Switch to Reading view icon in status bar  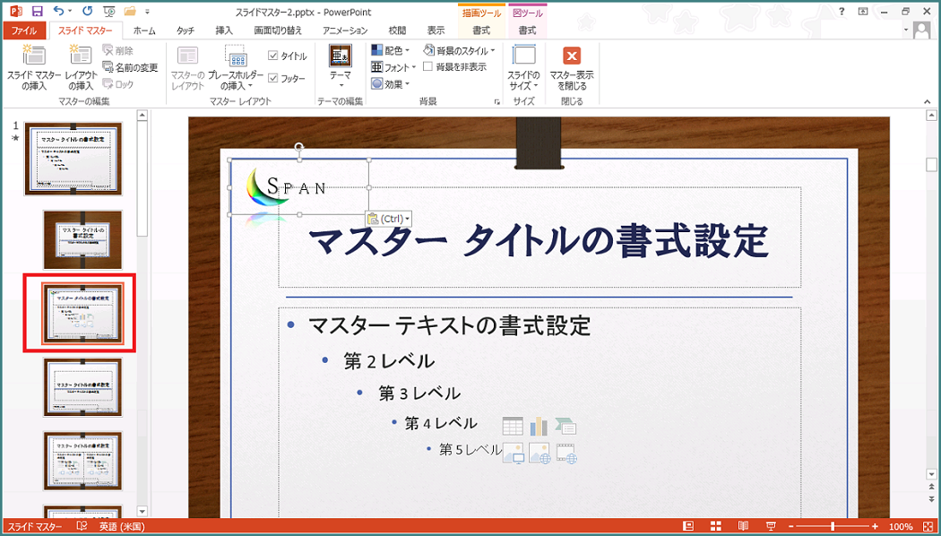744,526
